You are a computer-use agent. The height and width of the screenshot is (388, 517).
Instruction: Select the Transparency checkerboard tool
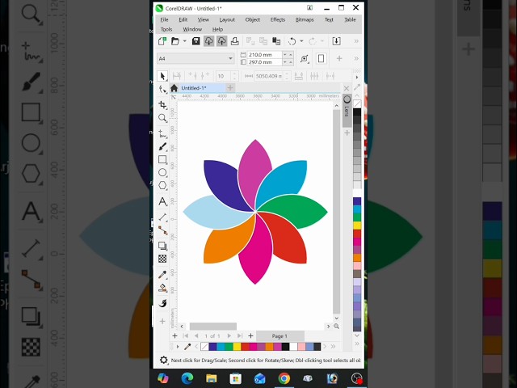(162, 259)
